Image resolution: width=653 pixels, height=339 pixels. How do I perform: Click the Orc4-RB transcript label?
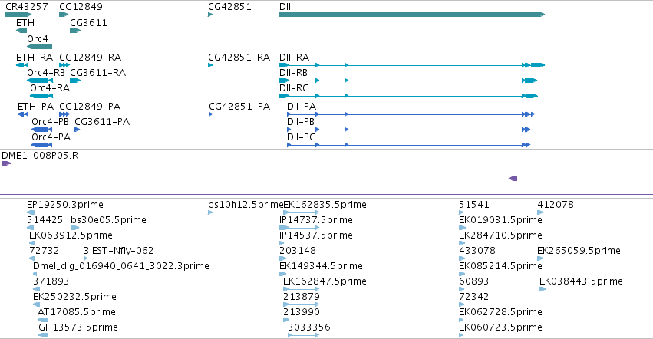pos(46,72)
